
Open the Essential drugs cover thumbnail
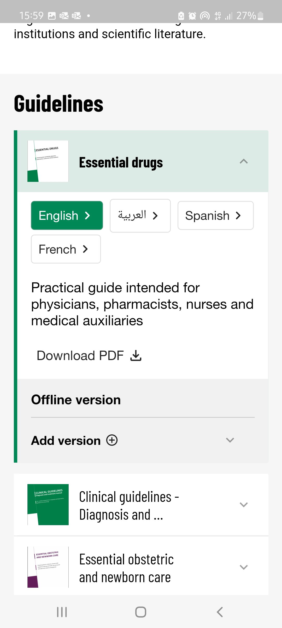click(x=48, y=161)
